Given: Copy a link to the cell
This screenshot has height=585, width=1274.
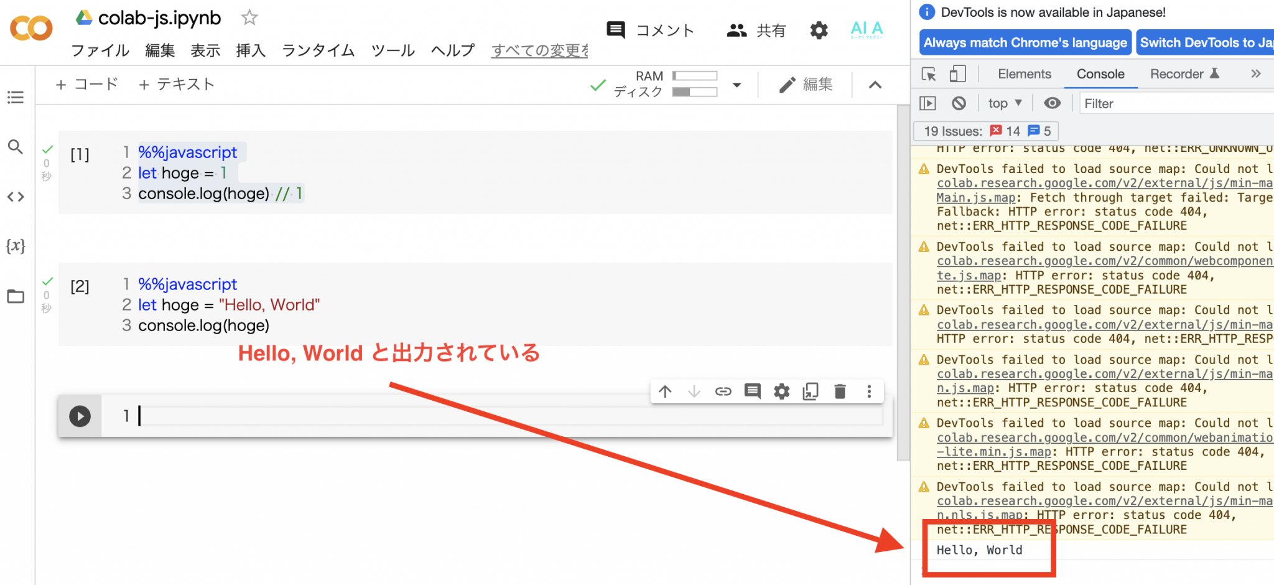Looking at the screenshot, I should tap(723, 391).
